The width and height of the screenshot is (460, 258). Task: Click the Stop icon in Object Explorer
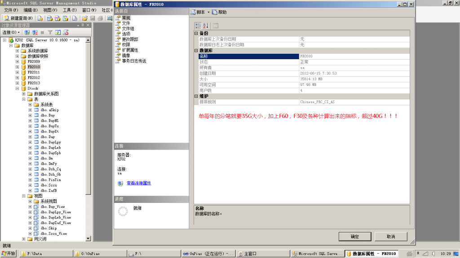click(x=43, y=32)
